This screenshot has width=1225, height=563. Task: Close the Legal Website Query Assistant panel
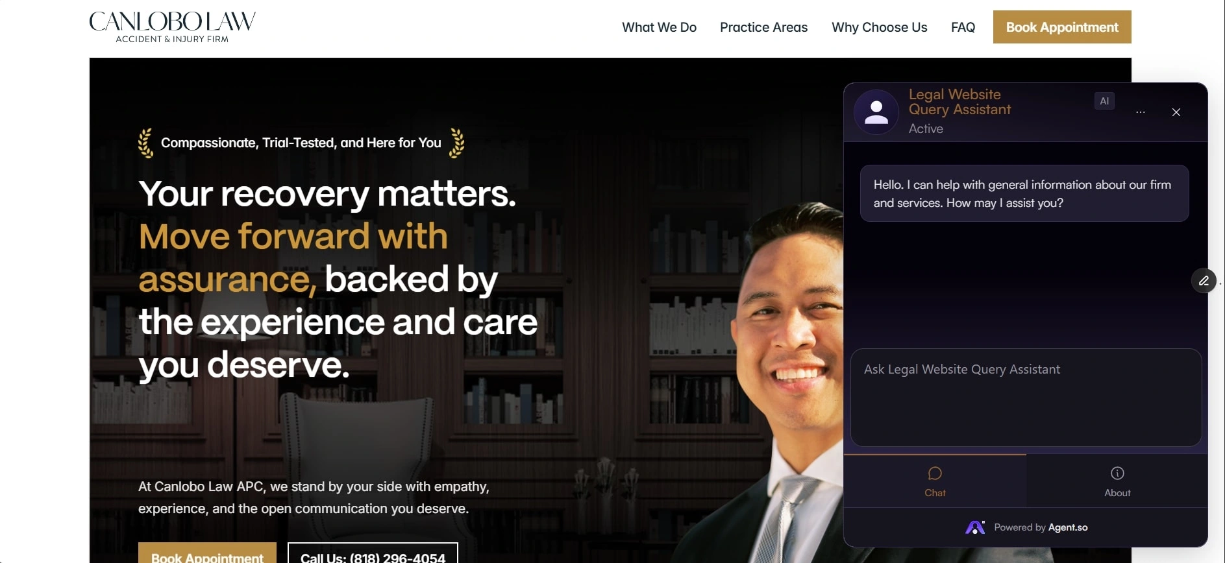tap(1176, 112)
